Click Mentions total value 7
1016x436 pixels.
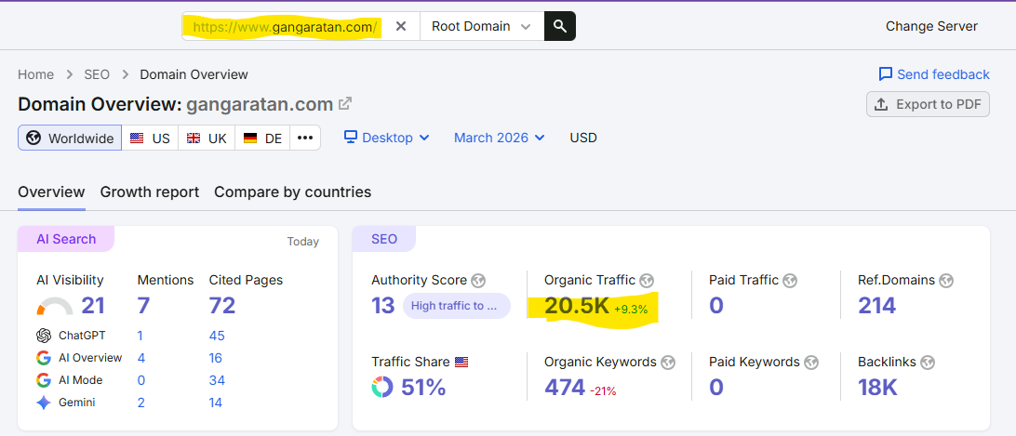point(143,305)
